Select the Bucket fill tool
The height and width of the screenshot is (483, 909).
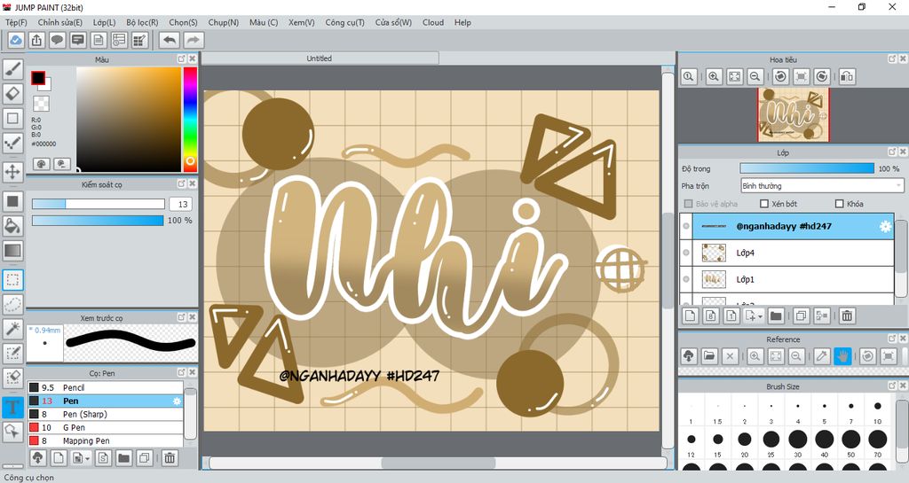[12, 226]
